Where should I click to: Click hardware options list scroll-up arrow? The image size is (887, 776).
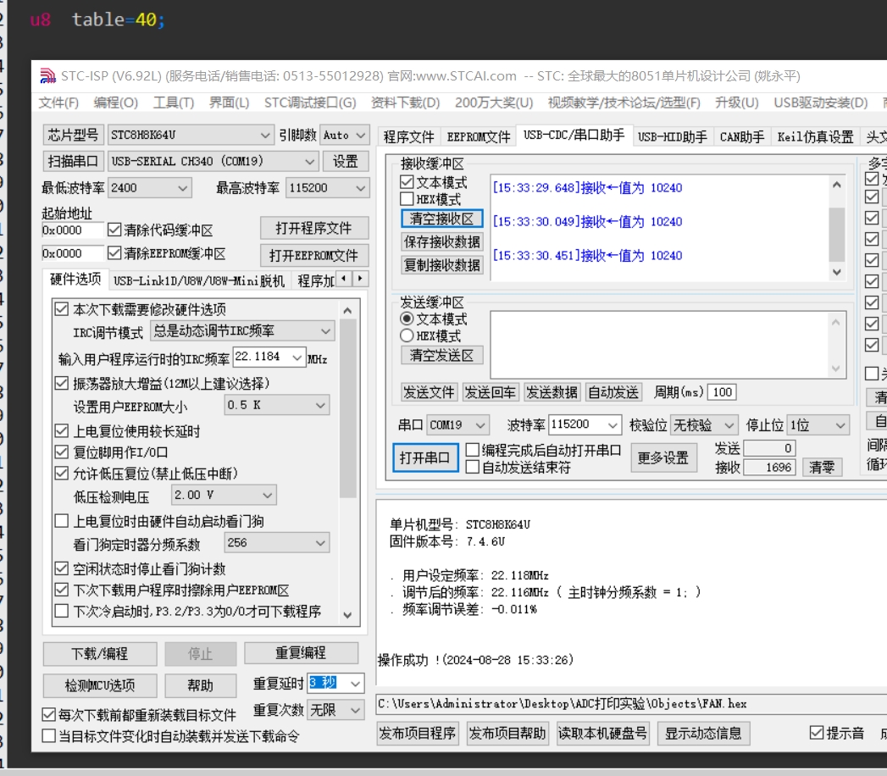point(348,310)
